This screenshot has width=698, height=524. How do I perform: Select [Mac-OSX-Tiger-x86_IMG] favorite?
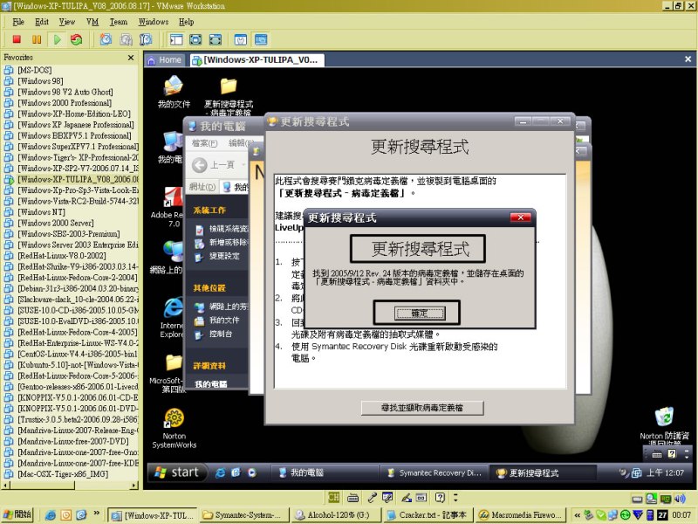click(63, 473)
